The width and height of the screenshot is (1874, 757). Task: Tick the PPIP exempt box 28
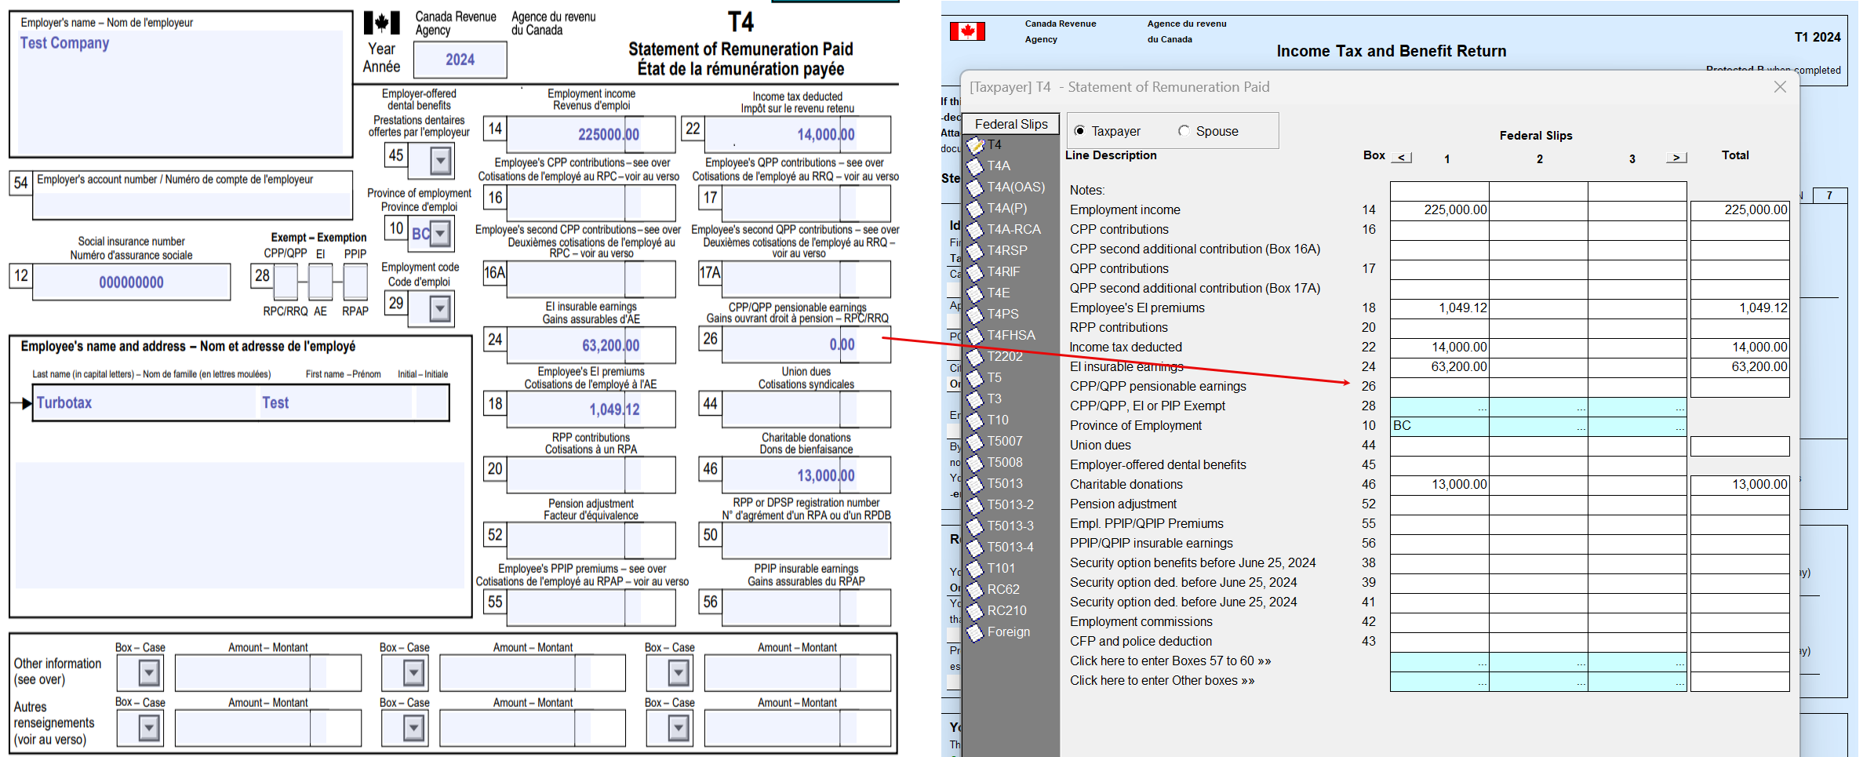click(355, 281)
